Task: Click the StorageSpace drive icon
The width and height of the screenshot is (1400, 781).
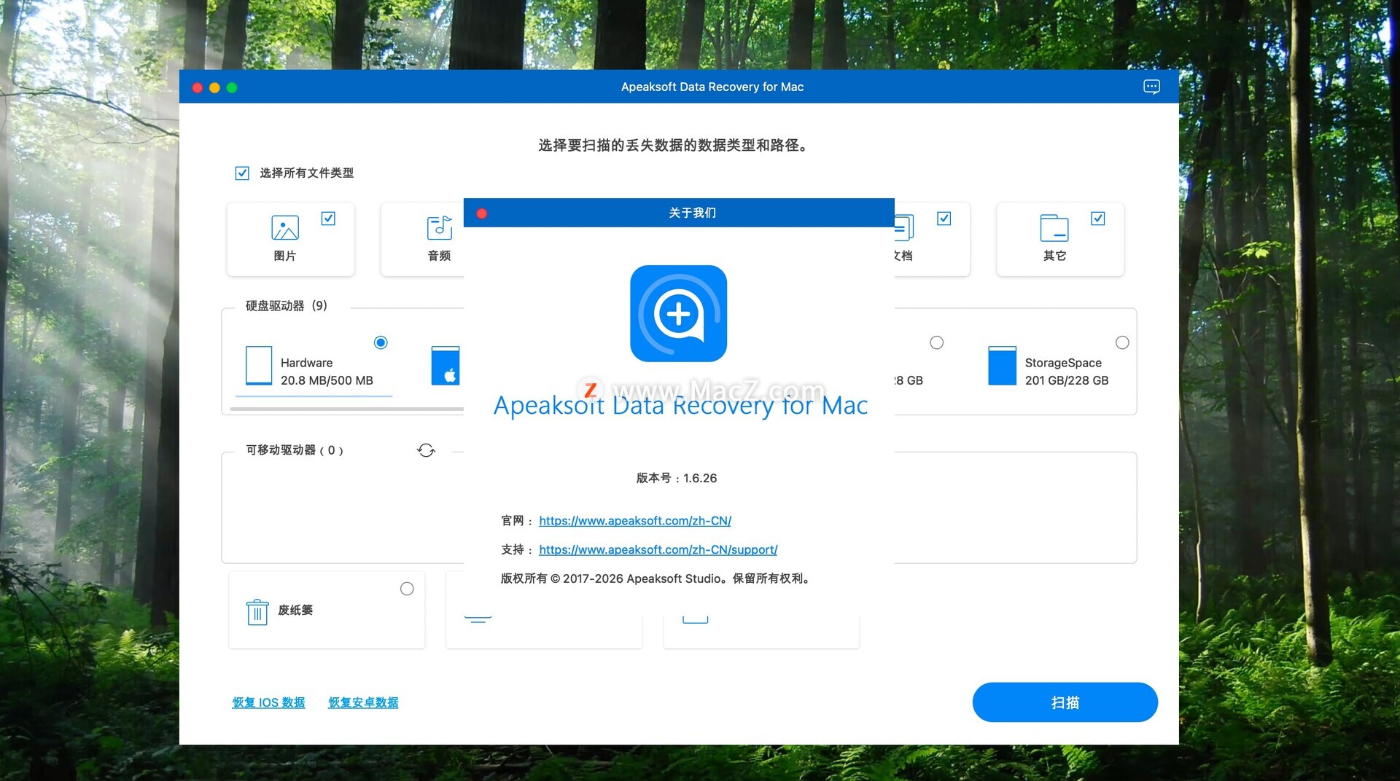Action: tap(1002, 365)
